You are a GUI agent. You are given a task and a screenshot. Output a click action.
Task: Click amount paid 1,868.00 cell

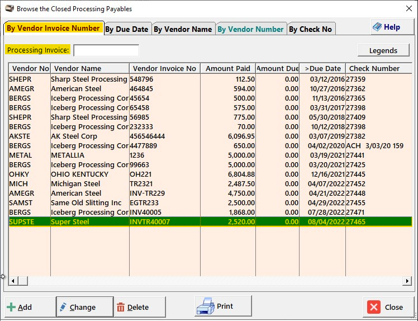click(228, 213)
